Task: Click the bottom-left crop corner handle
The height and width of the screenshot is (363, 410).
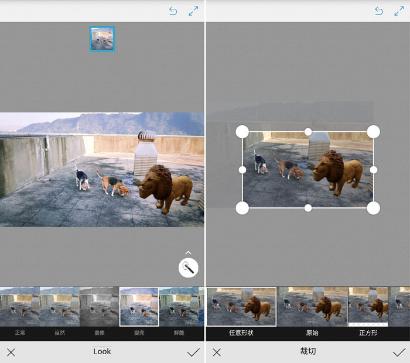Action: coord(242,208)
